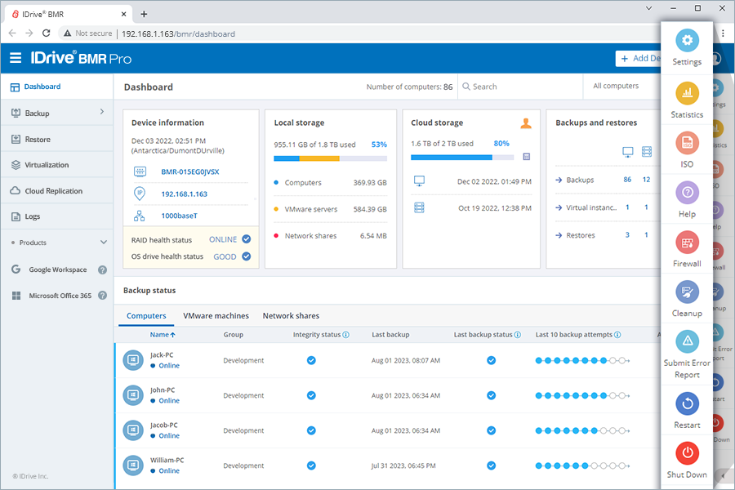The width and height of the screenshot is (735, 490).
Task: Collapse the Products section chevron
Action: coord(104,243)
